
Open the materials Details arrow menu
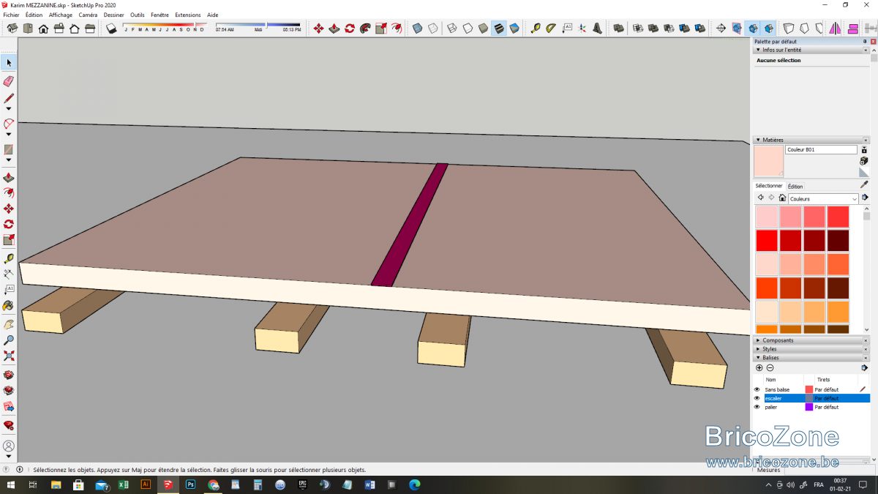coord(865,198)
